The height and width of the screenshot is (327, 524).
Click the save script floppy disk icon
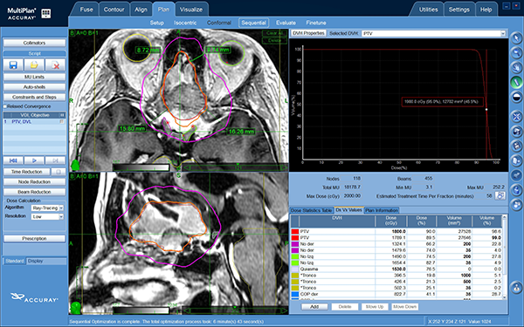tap(13, 65)
